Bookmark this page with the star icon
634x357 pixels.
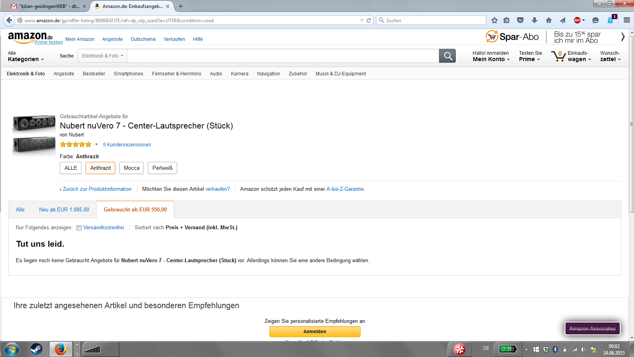(494, 20)
